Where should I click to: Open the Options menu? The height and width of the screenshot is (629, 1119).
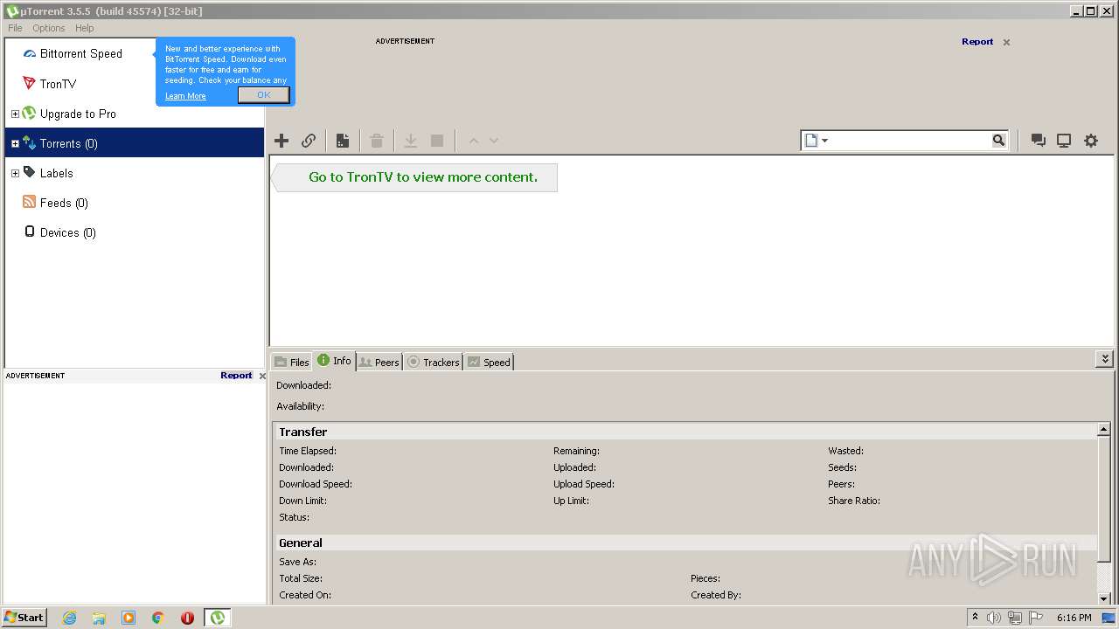tap(49, 28)
